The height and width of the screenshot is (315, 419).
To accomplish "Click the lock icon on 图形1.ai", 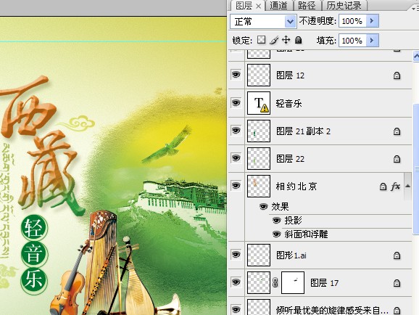I will (397, 255).
